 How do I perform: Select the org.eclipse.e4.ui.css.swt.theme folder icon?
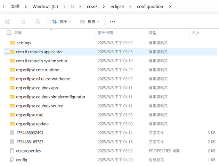pos(12,79)
